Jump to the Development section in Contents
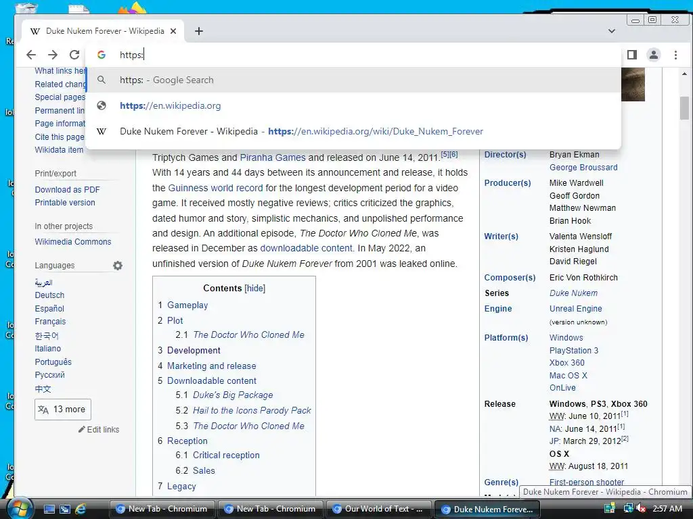This screenshot has width=693, height=519. point(194,351)
